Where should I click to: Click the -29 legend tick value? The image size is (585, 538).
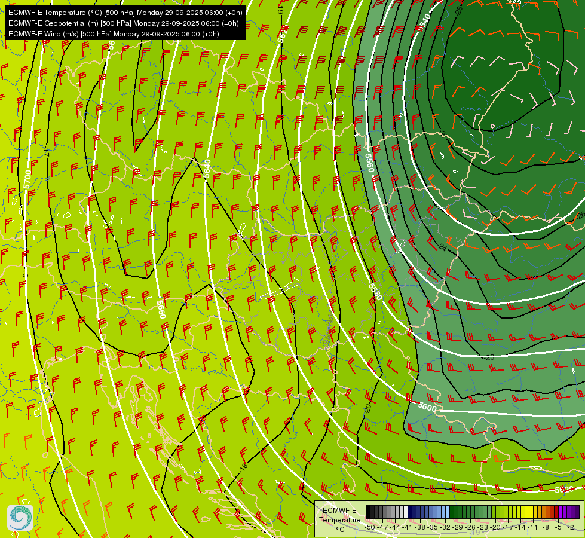[458, 527]
